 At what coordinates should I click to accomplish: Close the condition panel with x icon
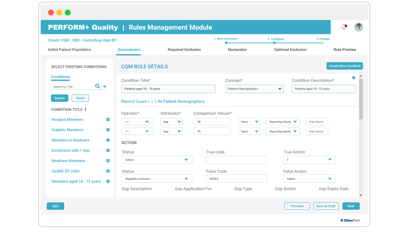pos(354,78)
